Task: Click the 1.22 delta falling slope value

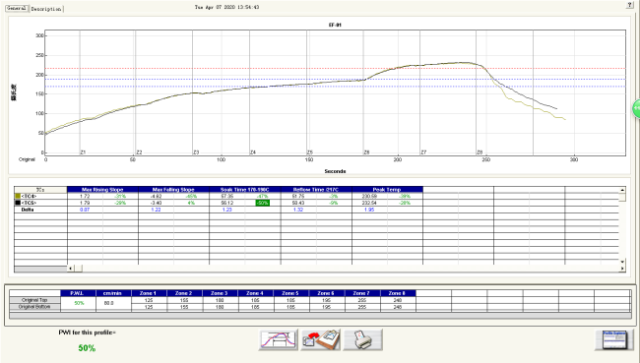Action: 156,210
